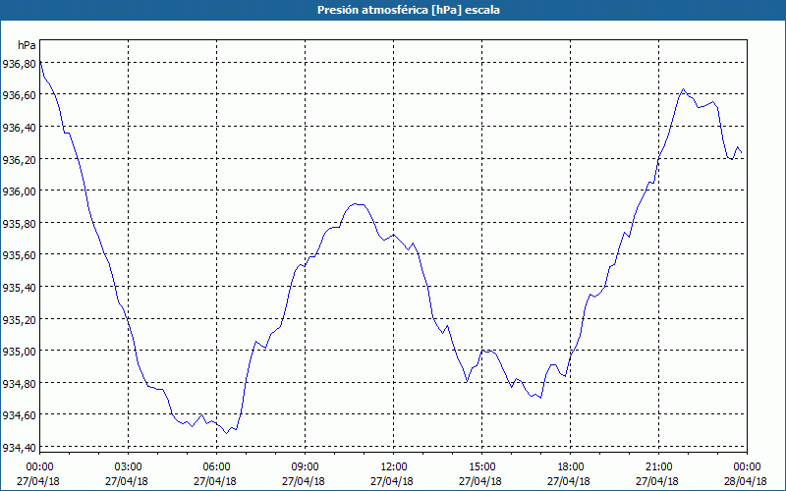Viewport: 786px width, 491px height.
Task: Click the 27/04/18 date under 12:00
Action: (x=392, y=481)
